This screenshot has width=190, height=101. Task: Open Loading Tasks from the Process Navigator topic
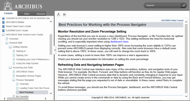pos(35,88)
